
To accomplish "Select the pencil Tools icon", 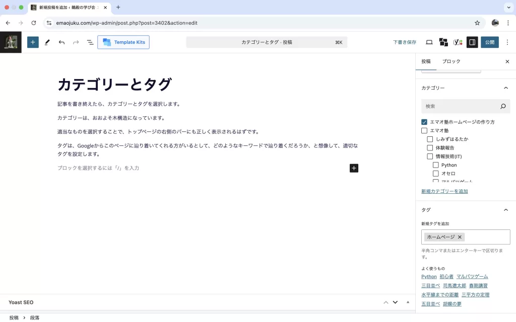I will pyautogui.click(x=47, y=42).
